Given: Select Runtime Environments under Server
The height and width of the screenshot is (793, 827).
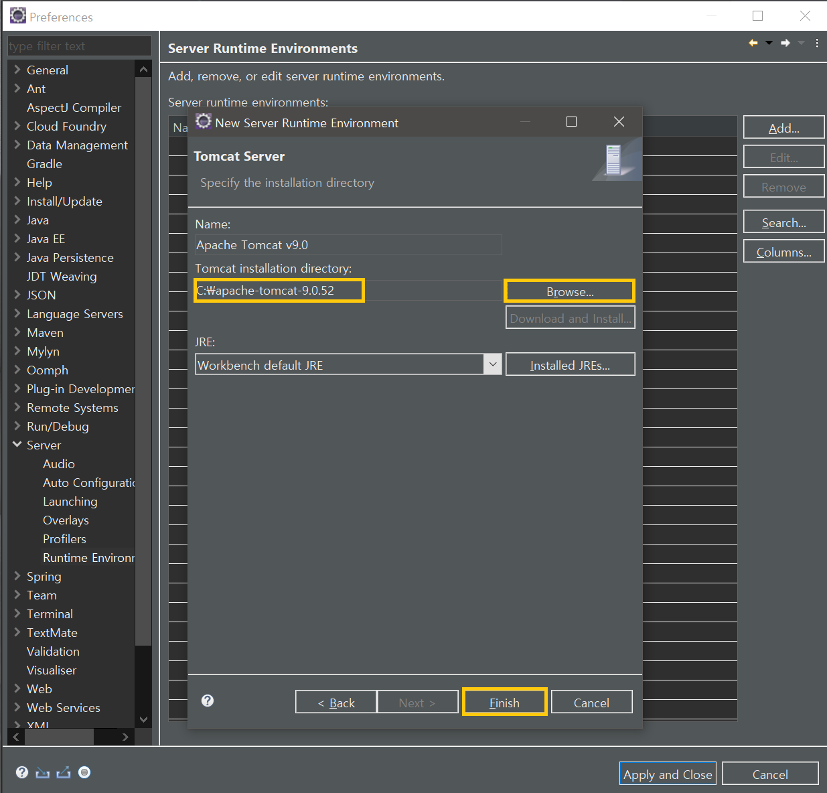Looking at the screenshot, I should pos(88,557).
